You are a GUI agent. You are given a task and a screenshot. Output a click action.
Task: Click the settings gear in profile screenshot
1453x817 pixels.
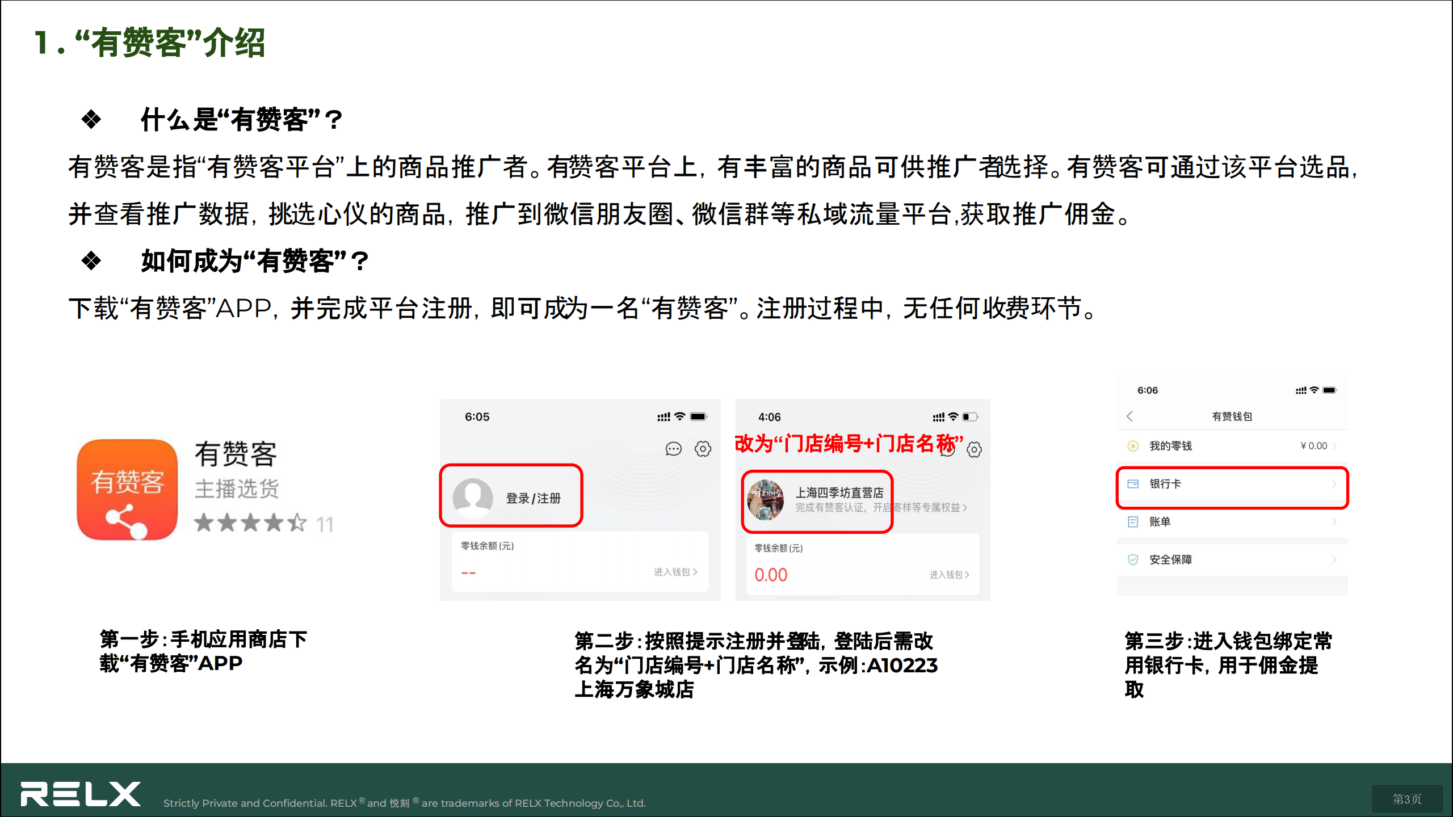pyautogui.click(x=975, y=450)
